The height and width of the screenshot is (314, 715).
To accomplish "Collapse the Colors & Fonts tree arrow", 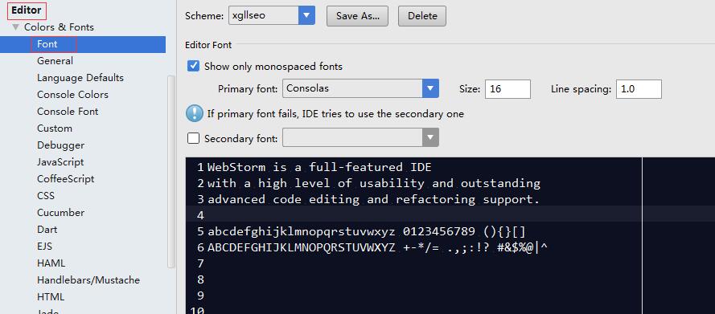I will pos(16,27).
